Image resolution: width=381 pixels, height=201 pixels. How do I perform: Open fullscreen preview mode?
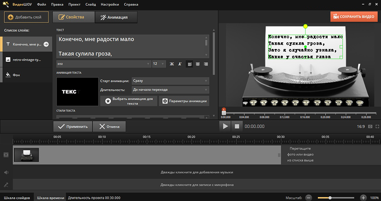click(377, 126)
